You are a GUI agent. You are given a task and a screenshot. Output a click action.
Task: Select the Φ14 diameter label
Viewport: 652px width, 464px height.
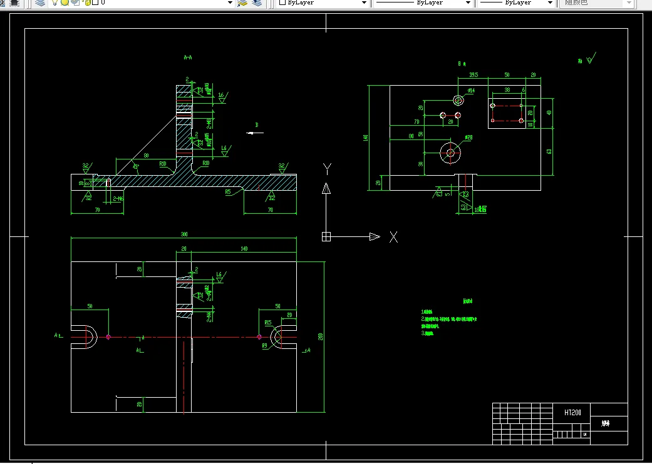(x=471, y=91)
